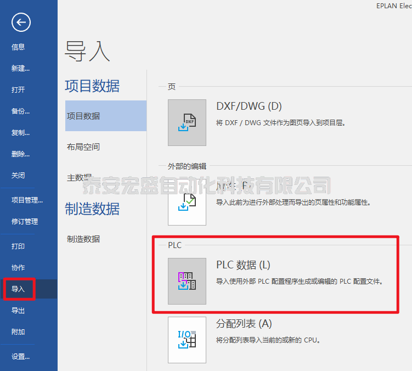The image size is (412, 371).
Task: Click the DXF/DWG import icon
Action: click(187, 122)
